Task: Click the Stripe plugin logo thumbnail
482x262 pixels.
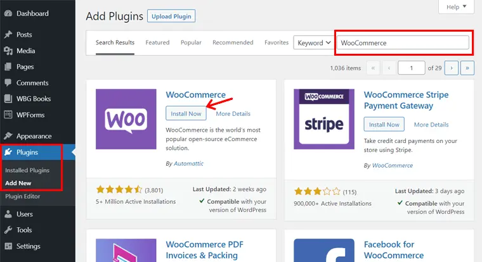Action: tap(324, 119)
